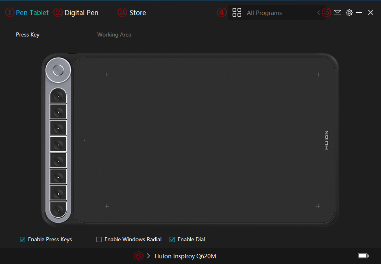Click the Huion Inspiroy Q620M device name
The height and width of the screenshot is (264, 381).
point(185,256)
